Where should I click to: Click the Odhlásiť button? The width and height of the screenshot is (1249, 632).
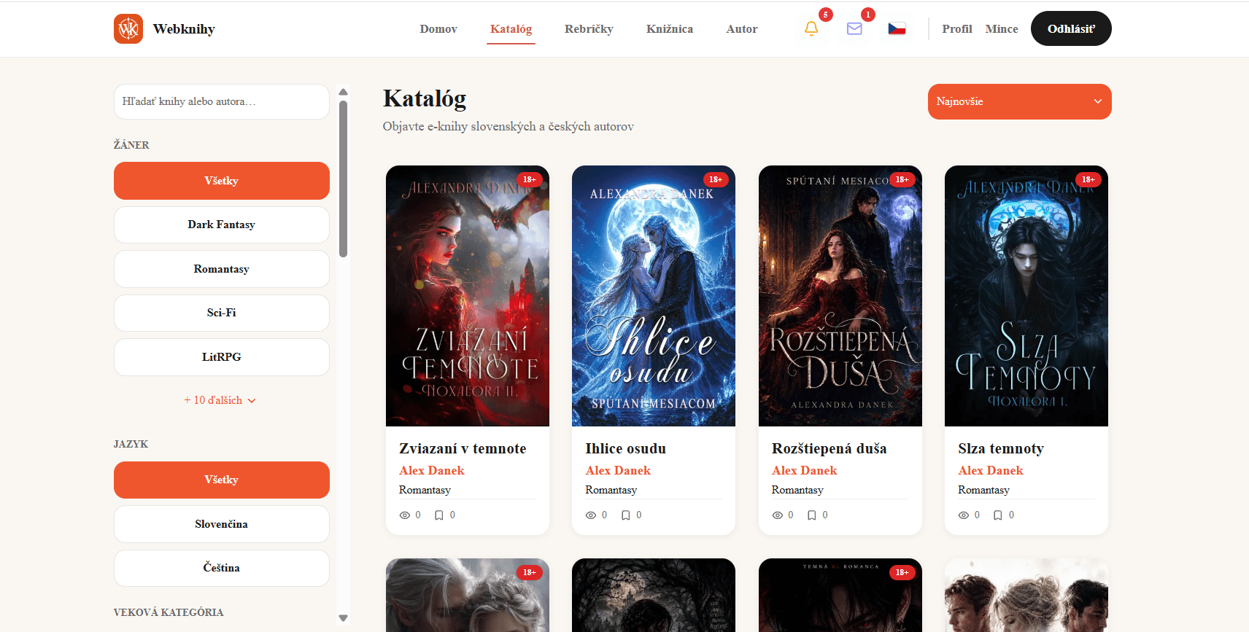(x=1071, y=28)
